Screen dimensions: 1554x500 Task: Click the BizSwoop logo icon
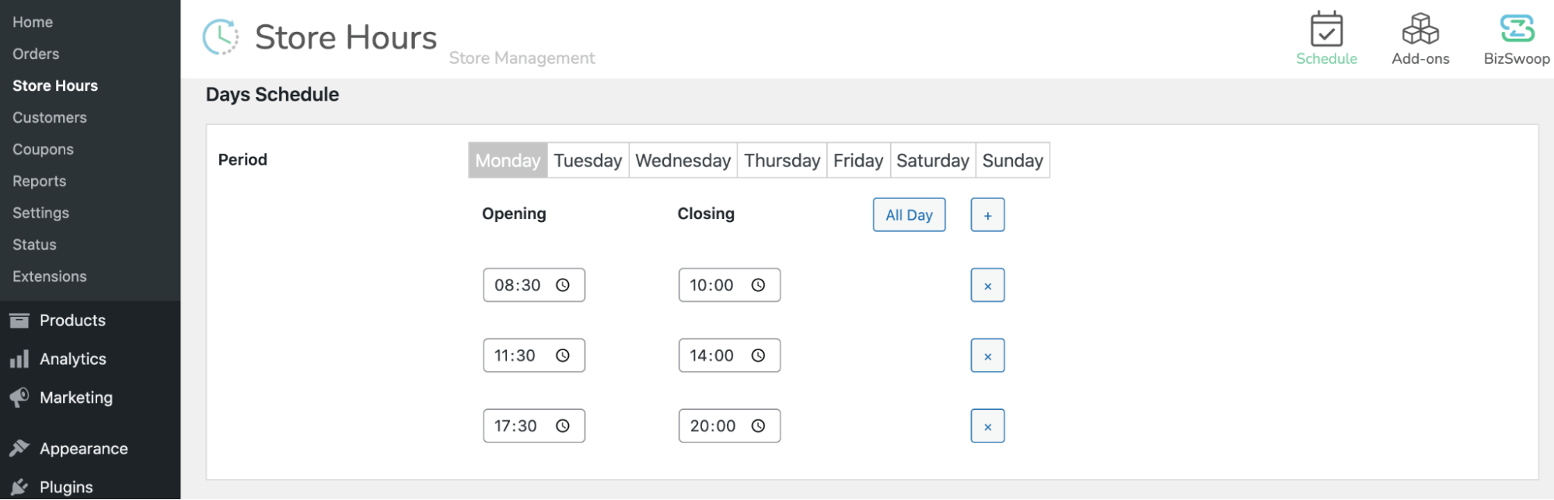(x=1516, y=29)
